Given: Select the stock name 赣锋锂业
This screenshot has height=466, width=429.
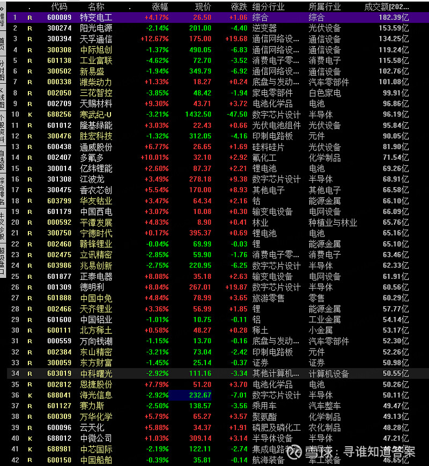Looking at the screenshot, I should tap(96, 244).
